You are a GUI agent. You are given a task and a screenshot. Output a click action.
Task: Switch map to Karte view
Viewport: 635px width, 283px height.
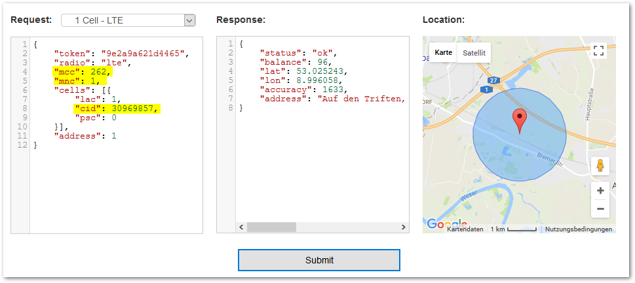pyautogui.click(x=443, y=52)
